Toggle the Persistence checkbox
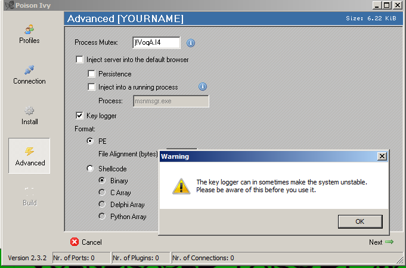This screenshot has width=406, height=268. [91, 73]
